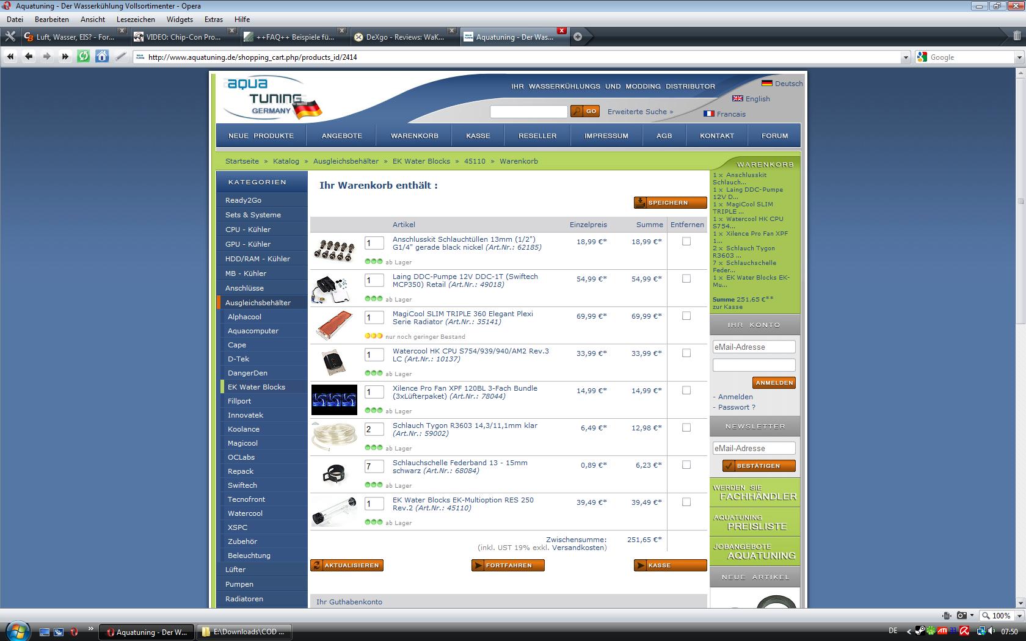
Task: Click the wand icon in the address bar
Action: pyautogui.click(x=121, y=57)
